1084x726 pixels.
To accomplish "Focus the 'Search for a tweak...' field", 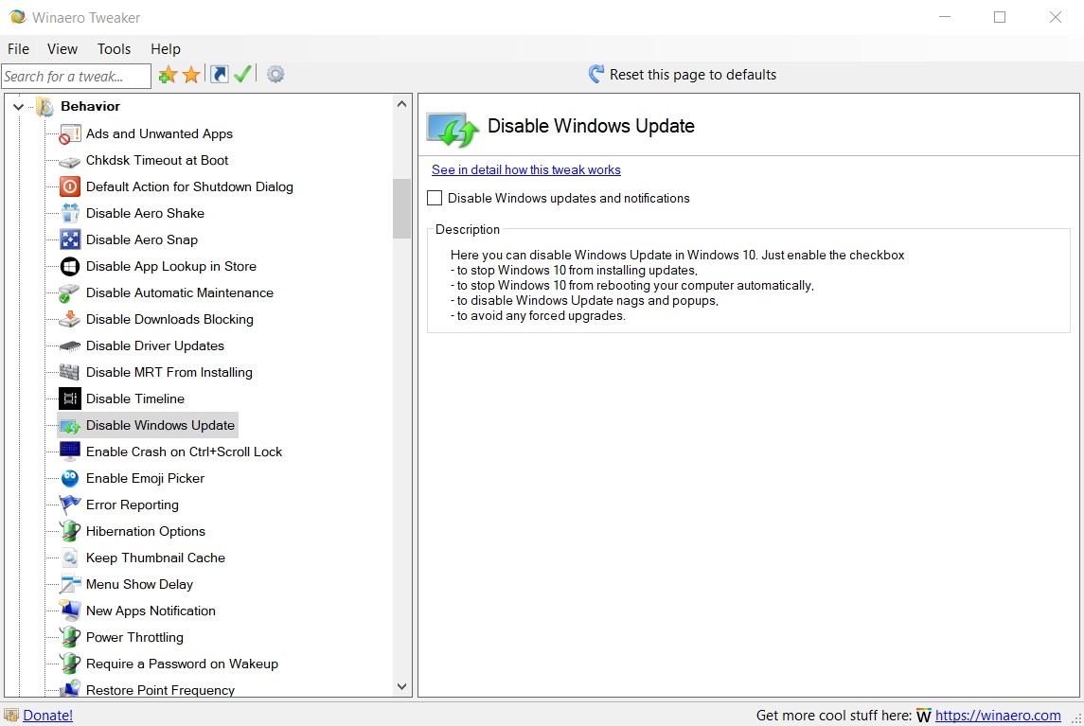I will tap(76, 76).
